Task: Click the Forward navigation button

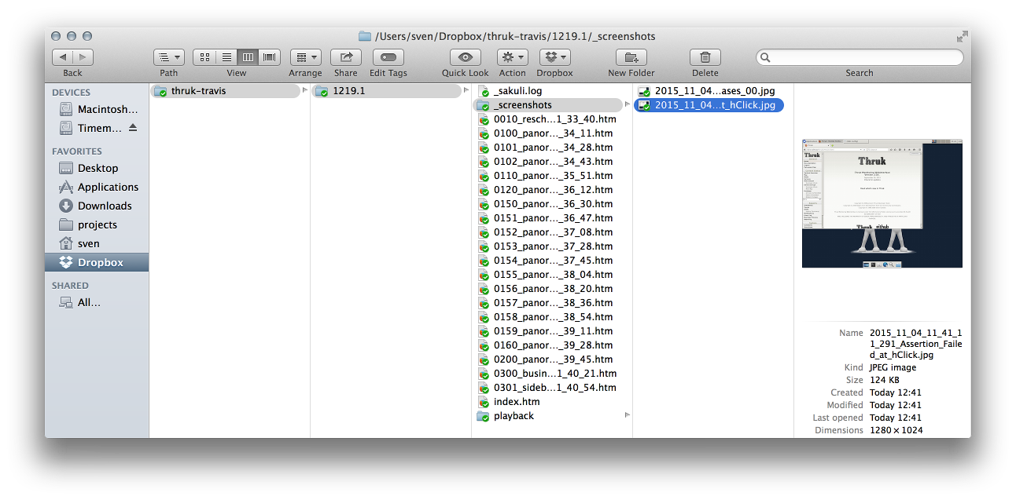Action: point(82,57)
